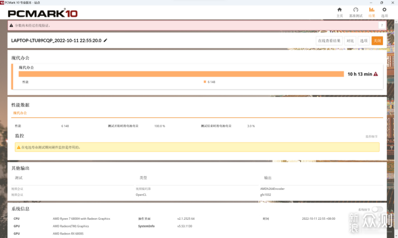Click the Compare (对比) button

[x=350, y=41]
